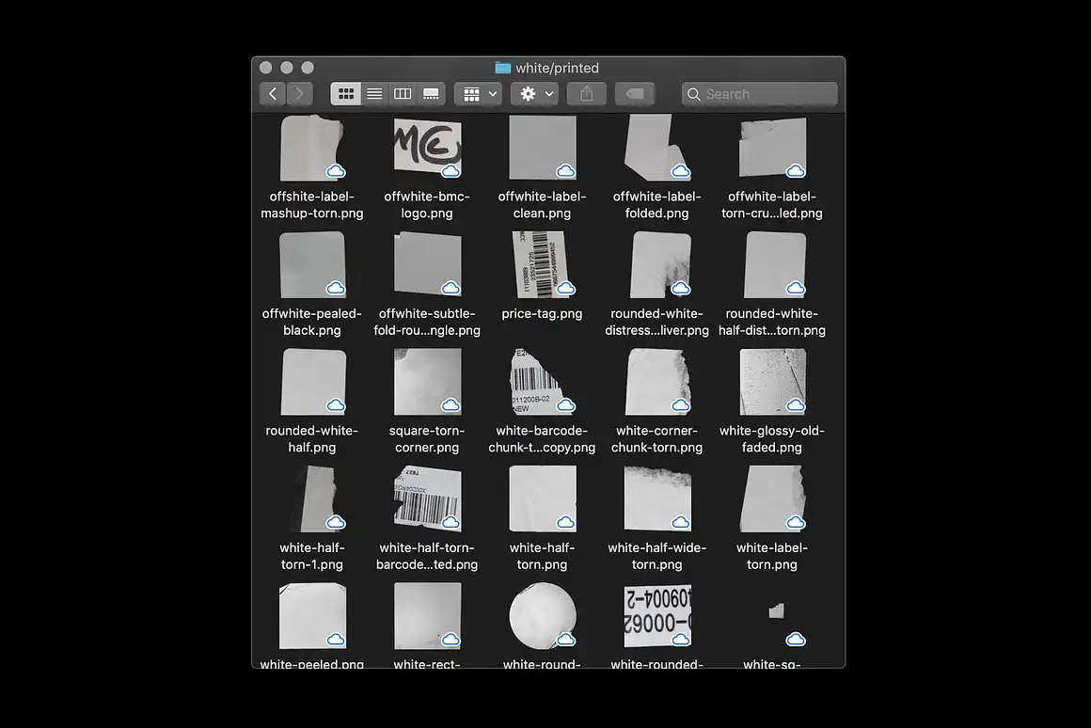Open the action gear menu
Image resolution: width=1091 pixels, height=728 pixels.
pyautogui.click(x=529, y=93)
